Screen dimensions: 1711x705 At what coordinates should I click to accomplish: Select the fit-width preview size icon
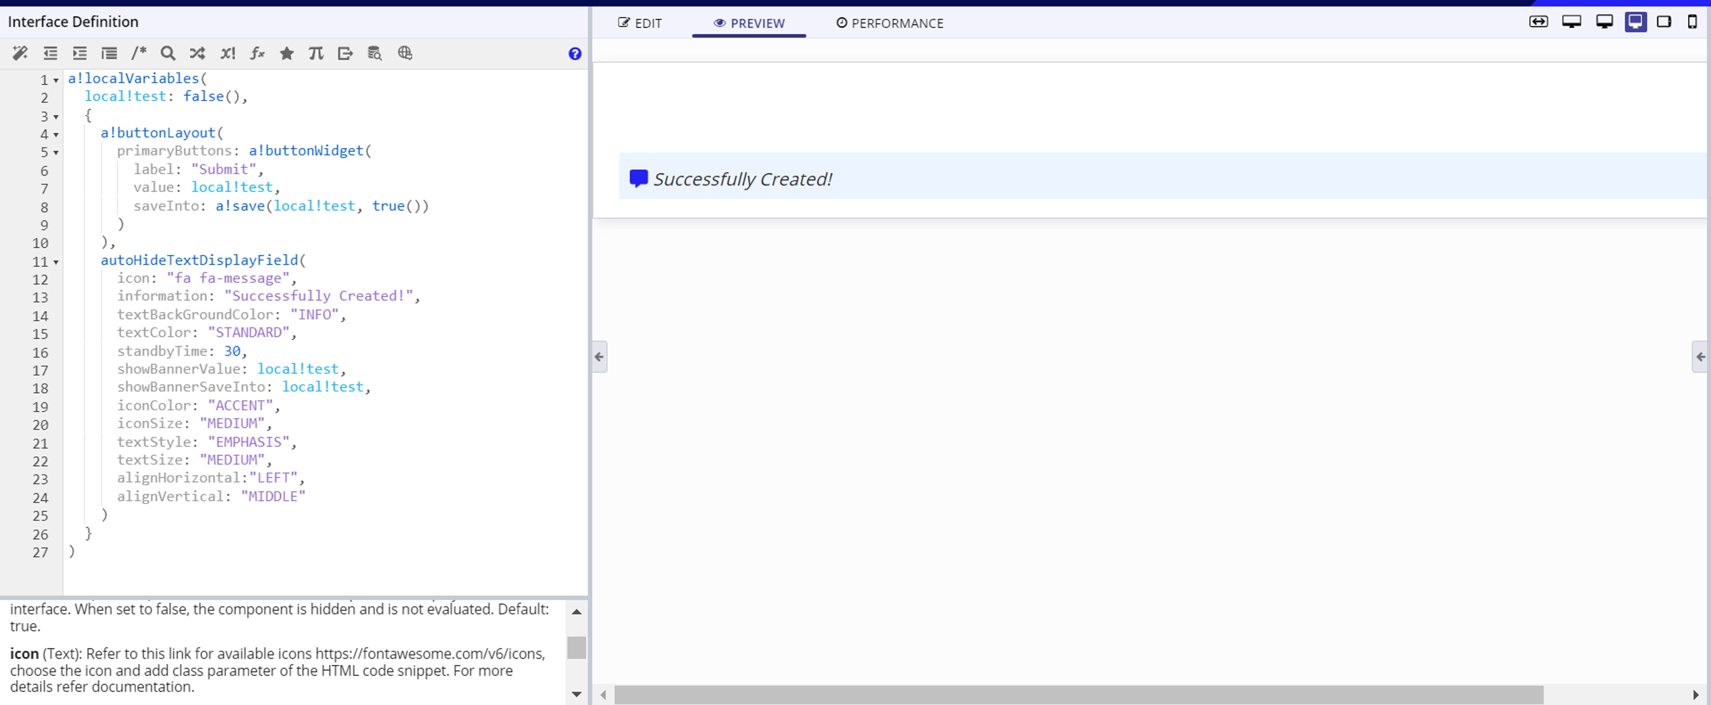1538,22
